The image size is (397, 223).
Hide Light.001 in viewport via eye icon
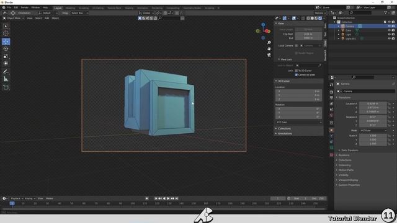tap(389, 38)
